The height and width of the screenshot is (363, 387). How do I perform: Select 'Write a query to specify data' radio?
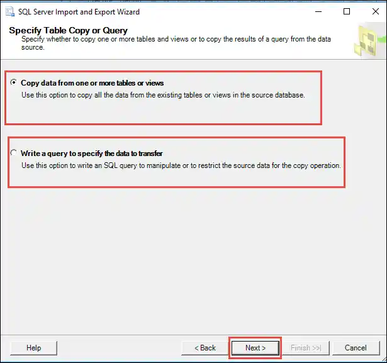click(14, 153)
